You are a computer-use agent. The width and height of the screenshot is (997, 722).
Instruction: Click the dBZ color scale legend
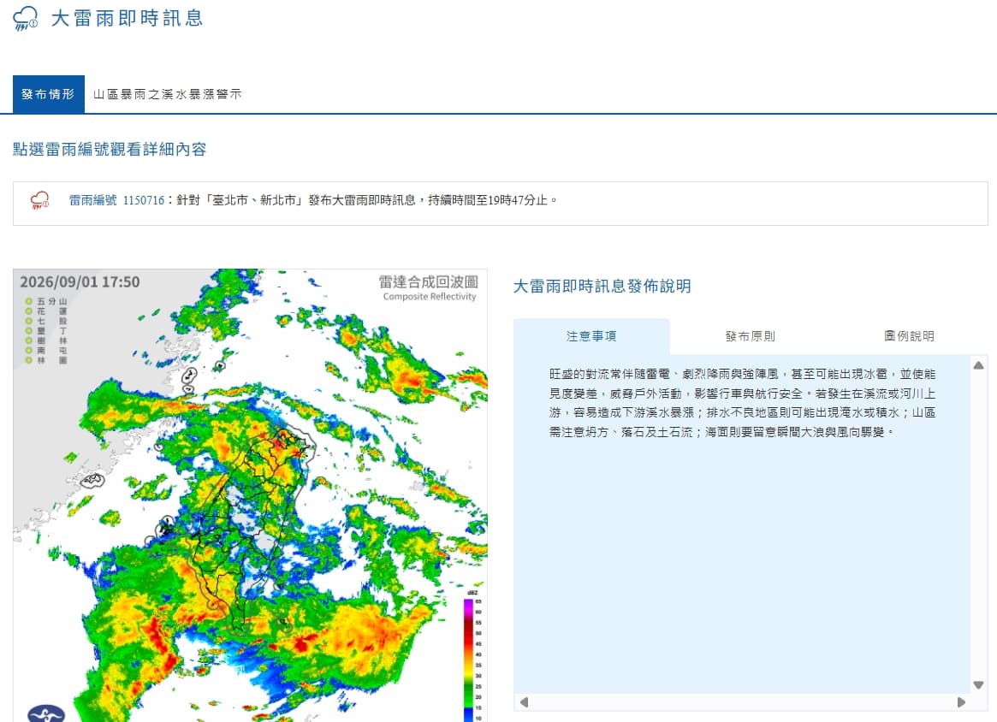tap(474, 656)
